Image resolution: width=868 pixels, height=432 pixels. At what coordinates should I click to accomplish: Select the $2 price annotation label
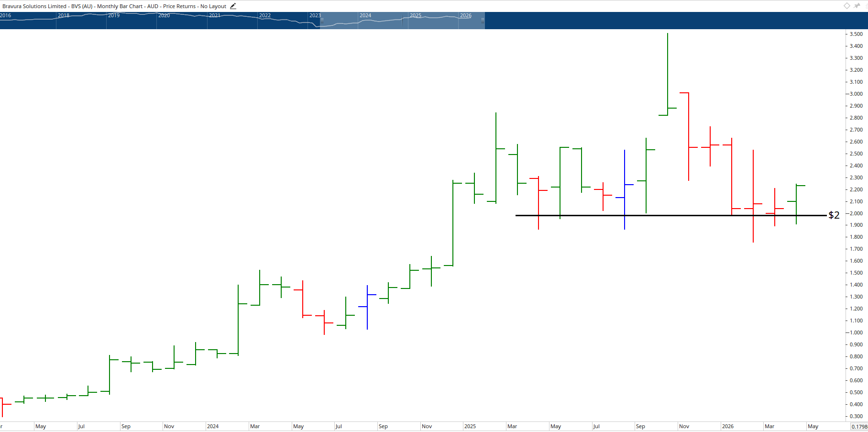(x=834, y=215)
